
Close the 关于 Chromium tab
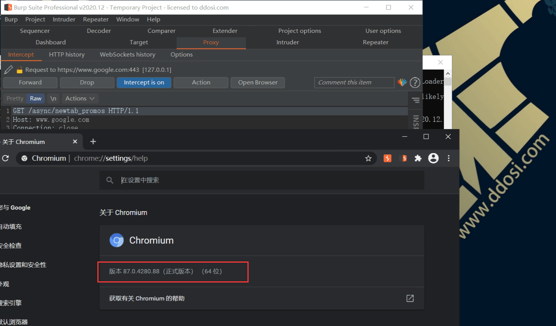[75, 142]
